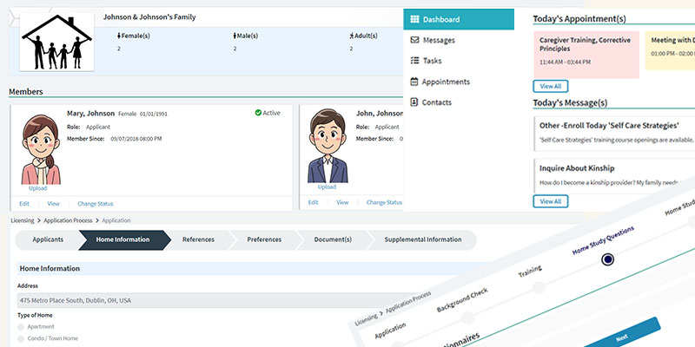Image resolution: width=695 pixels, height=347 pixels.
Task: Click the Background Check progress marker
Action: click(x=467, y=318)
